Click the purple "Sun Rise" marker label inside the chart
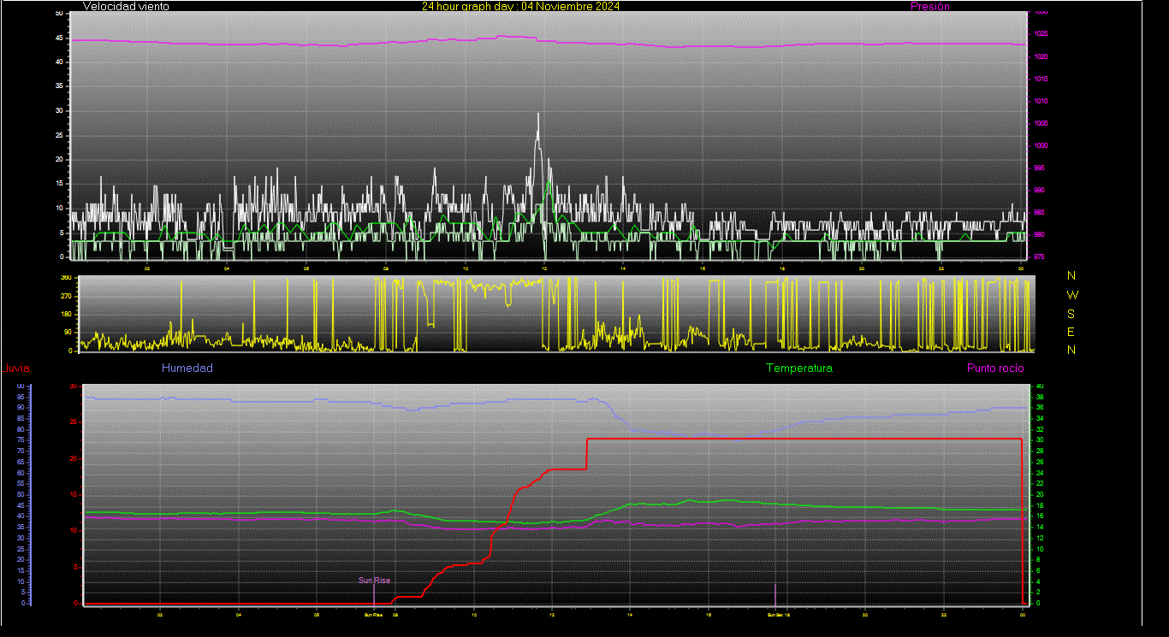Screen dimensions: 1169x637 tap(374, 581)
